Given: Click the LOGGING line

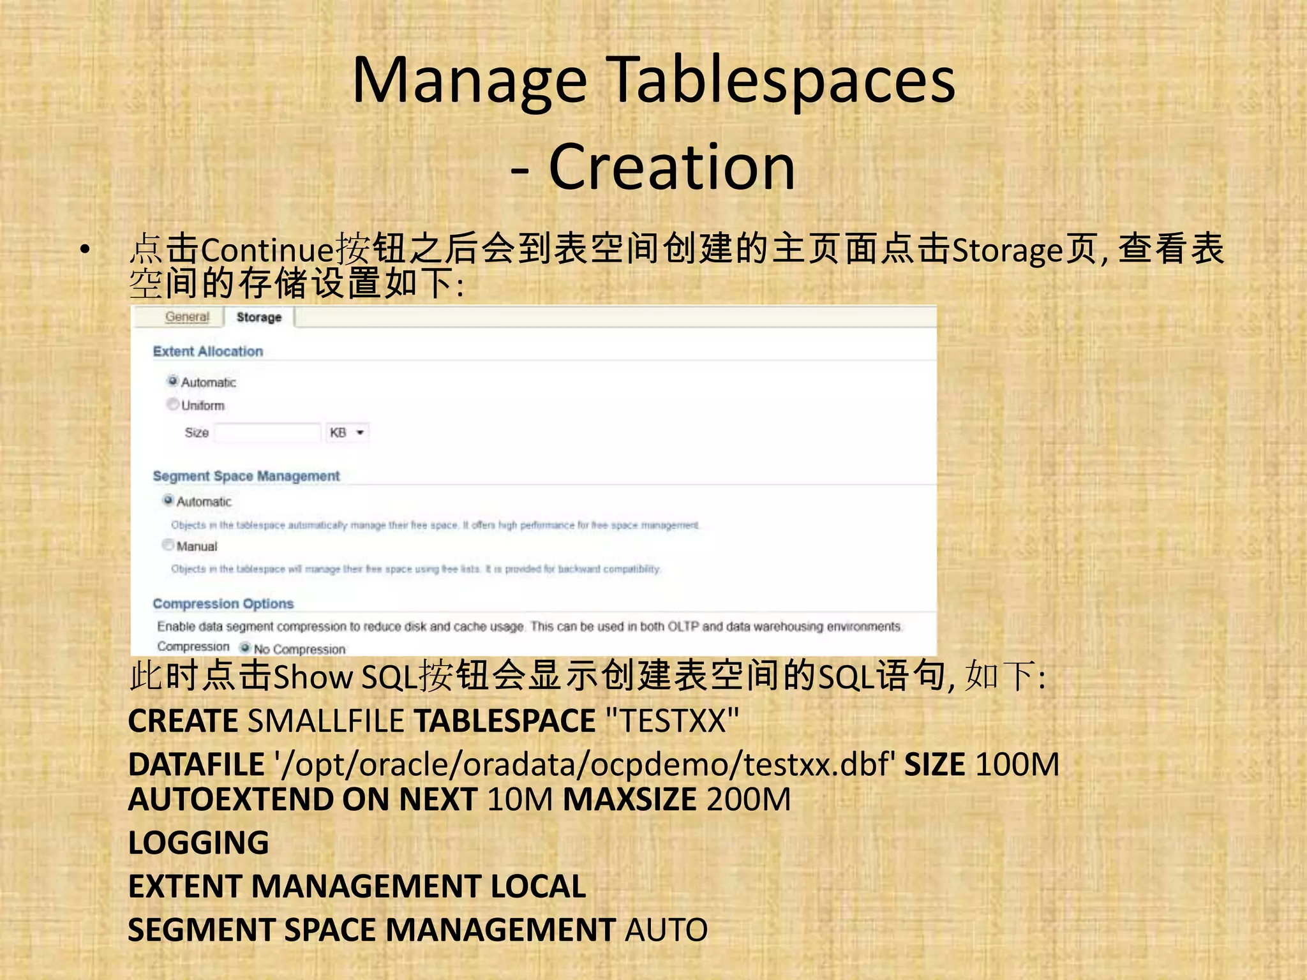Looking at the screenshot, I should pos(199,843).
